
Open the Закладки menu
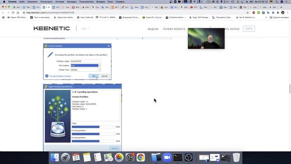[72, 2]
